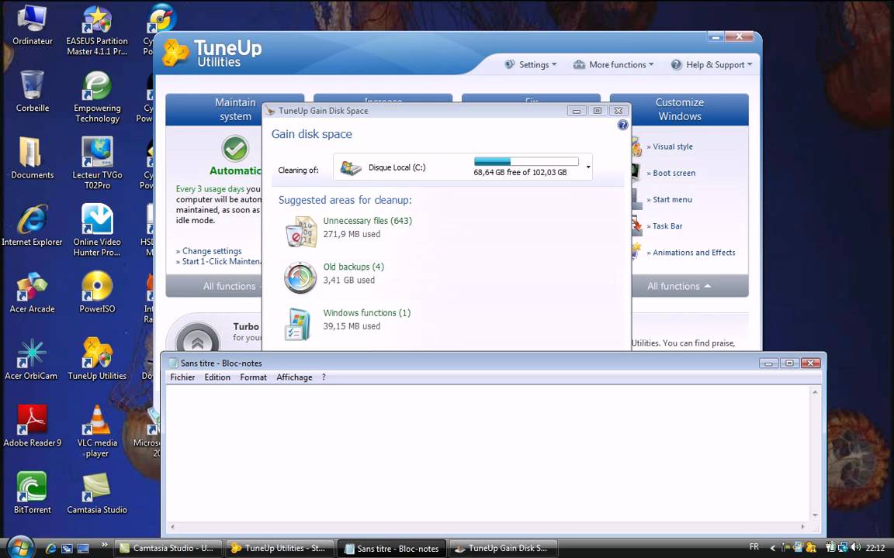Open the Corbeille recycle bin

click(32, 91)
